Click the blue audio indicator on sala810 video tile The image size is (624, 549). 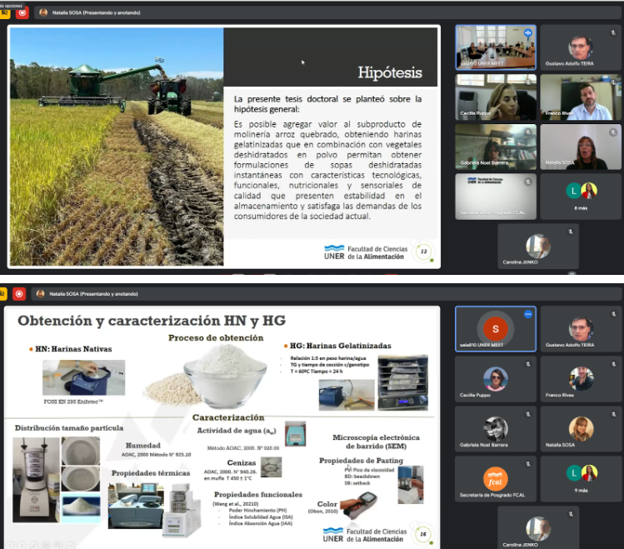click(x=527, y=32)
